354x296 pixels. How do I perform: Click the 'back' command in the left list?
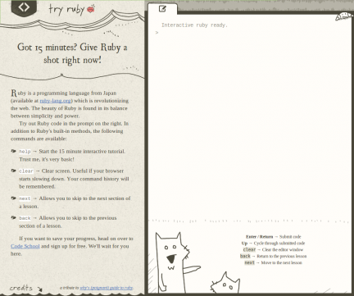(25, 218)
